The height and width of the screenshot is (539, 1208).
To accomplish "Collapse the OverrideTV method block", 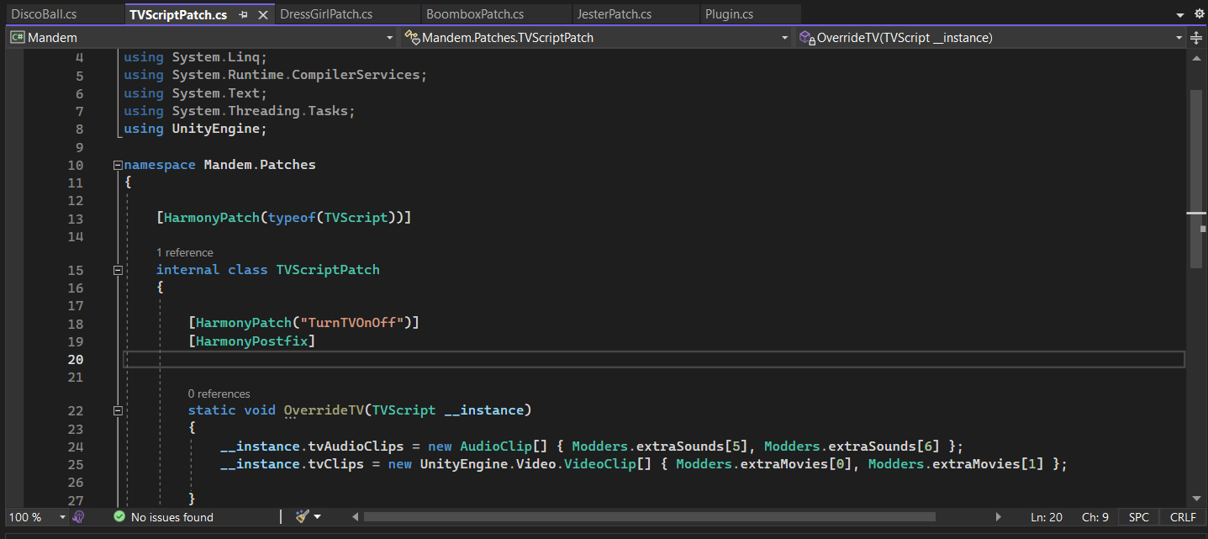I will point(118,410).
